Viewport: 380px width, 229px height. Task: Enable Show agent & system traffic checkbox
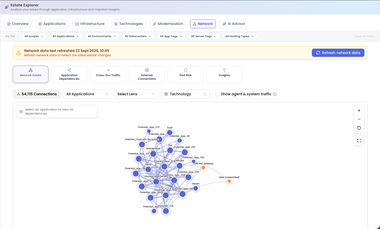pos(217,94)
